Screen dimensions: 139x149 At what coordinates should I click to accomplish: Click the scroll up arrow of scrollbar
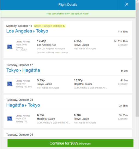[x=137, y=1]
